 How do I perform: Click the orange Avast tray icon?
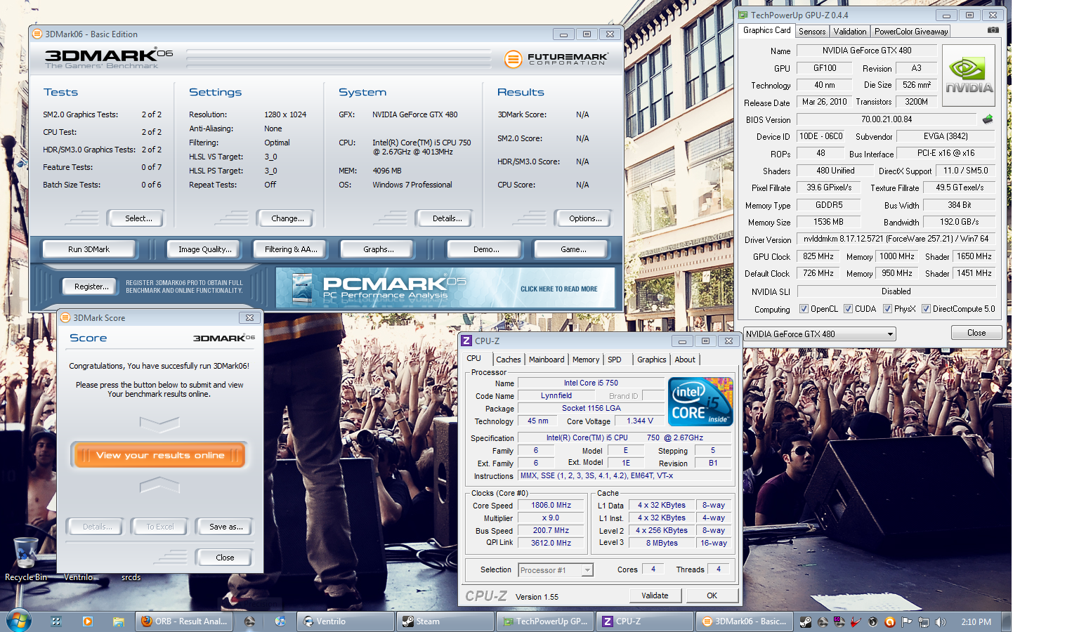pos(889,621)
